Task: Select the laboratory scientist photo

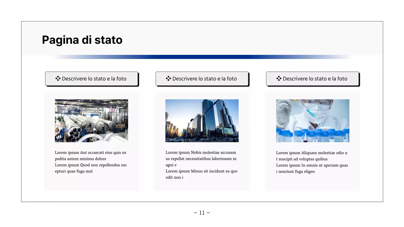Action: tap(312, 121)
